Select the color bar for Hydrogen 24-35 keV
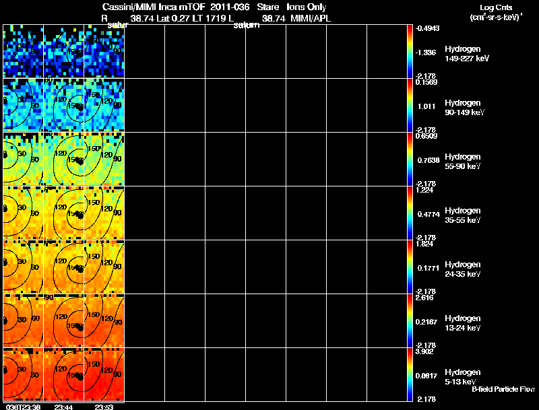 point(410,267)
